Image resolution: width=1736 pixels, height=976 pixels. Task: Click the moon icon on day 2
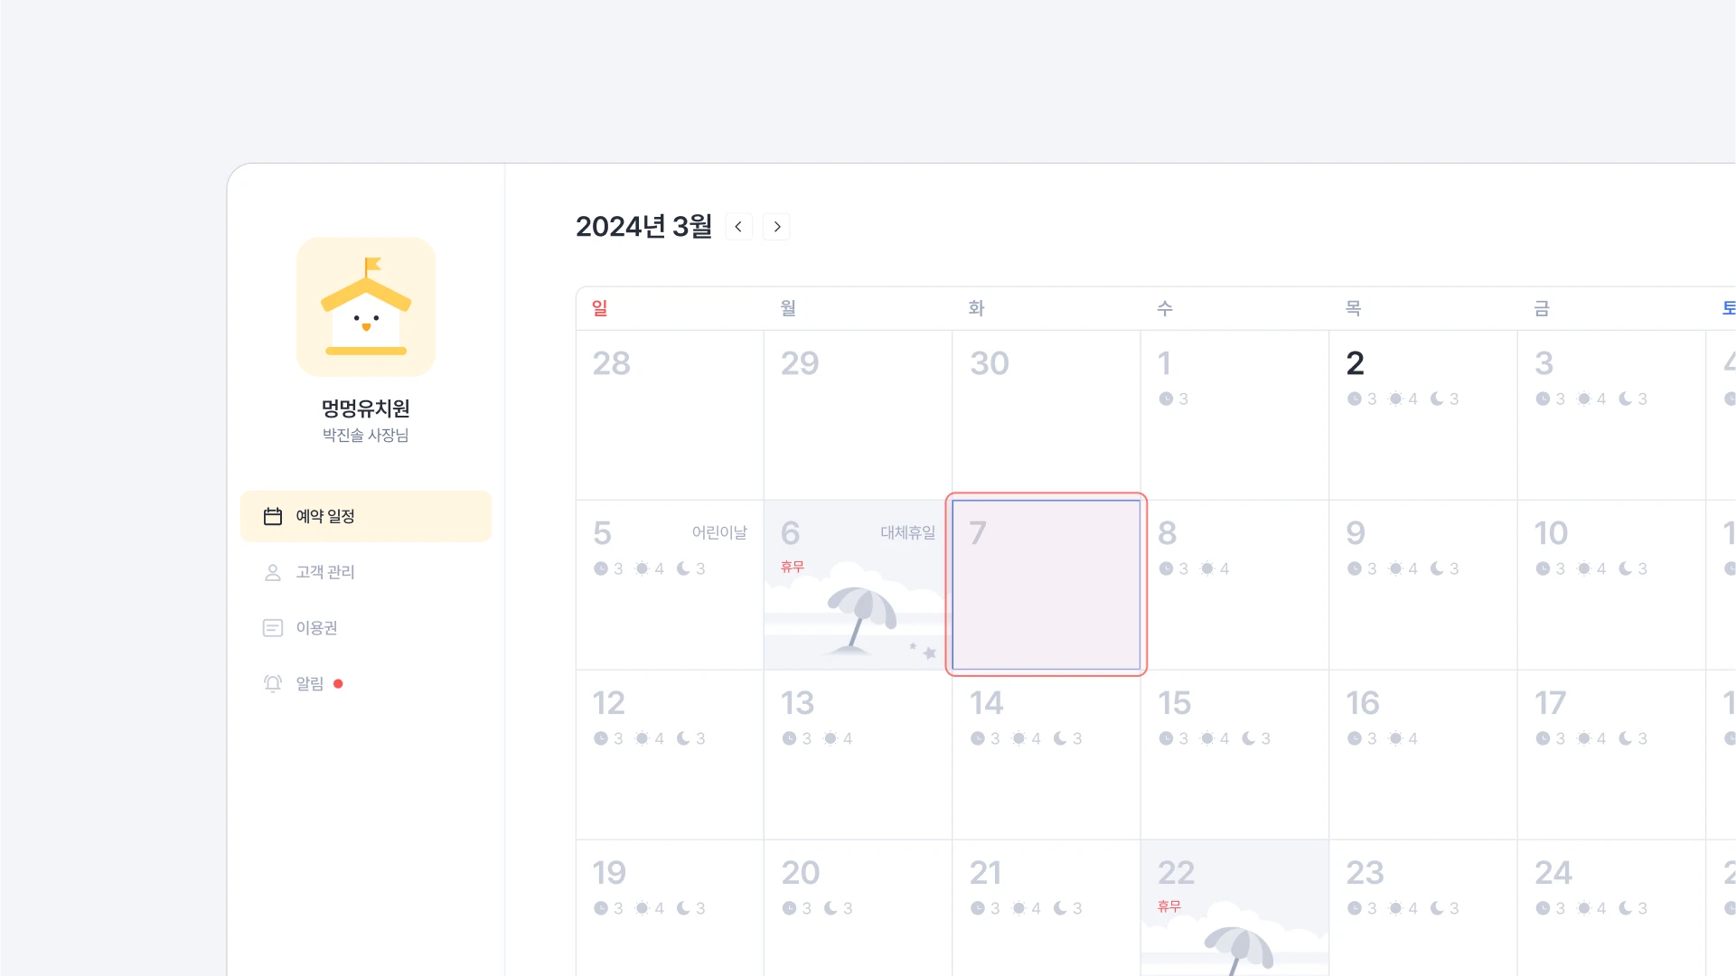coord(1437,399)
